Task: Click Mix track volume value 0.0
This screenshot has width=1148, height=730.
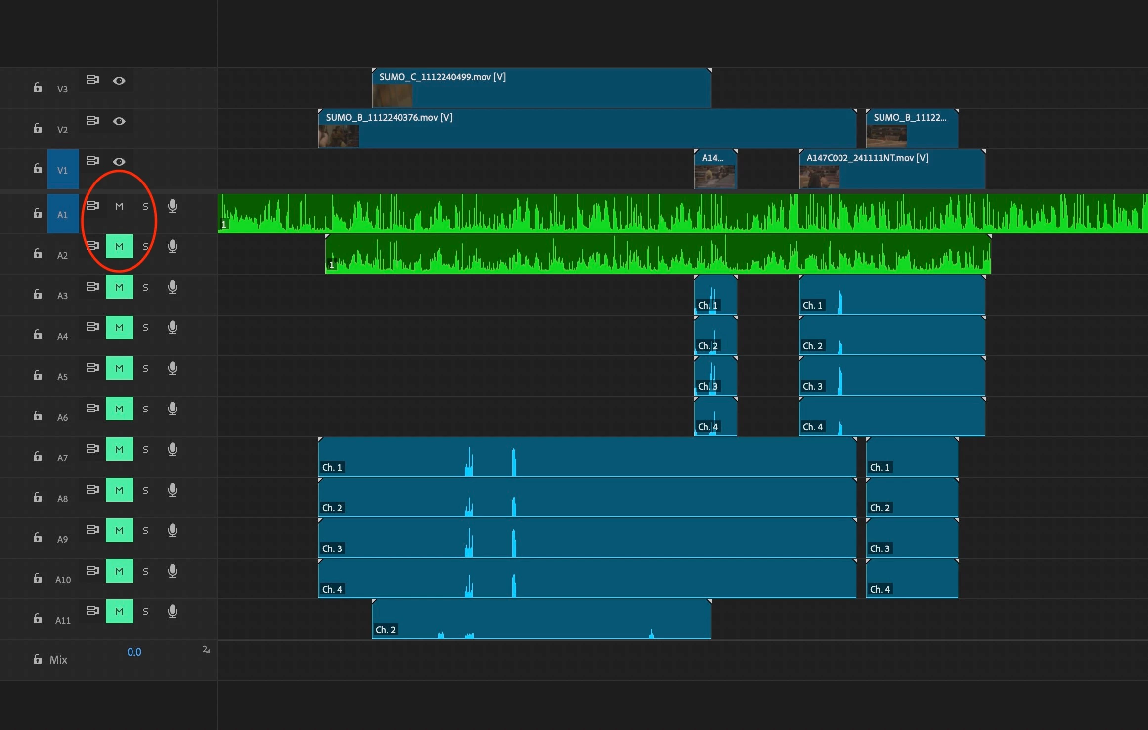Action: pos(134,652)
